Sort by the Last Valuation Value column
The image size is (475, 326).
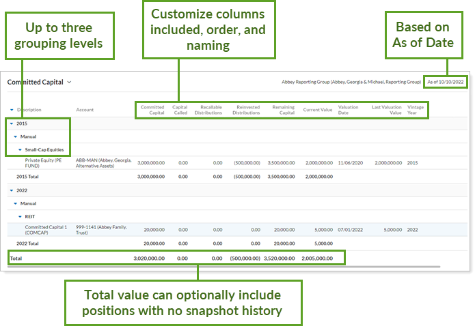385,110
